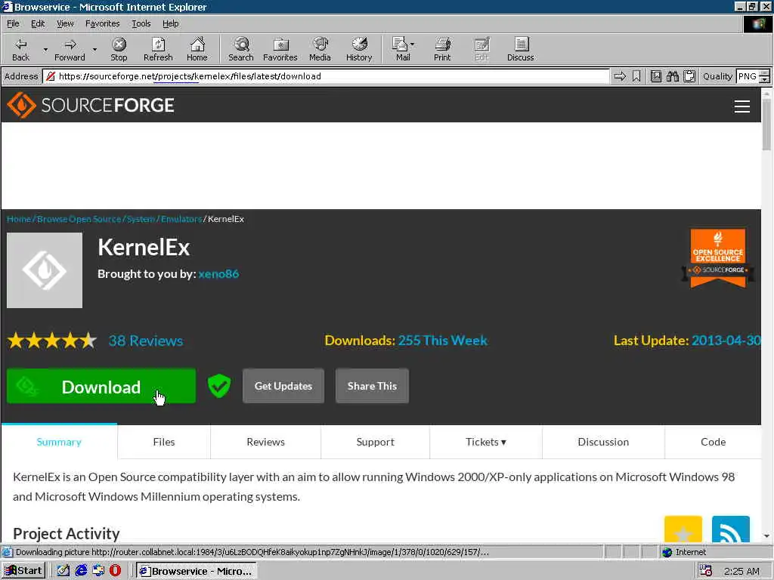774x580 pixels.
Task: Click the Share This button
Action: pos(372,386)
